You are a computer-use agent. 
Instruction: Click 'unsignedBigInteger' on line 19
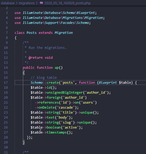(x=65, y=93)
